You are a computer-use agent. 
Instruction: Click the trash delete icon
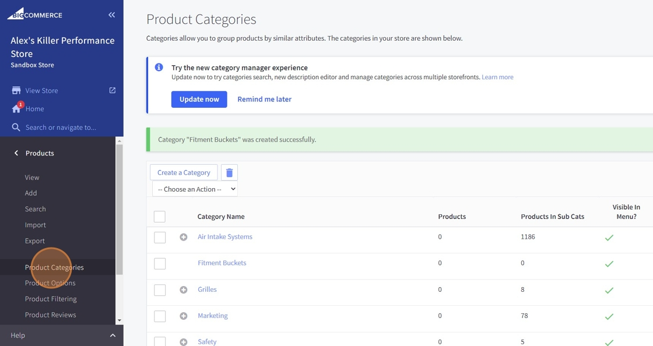(x=229, y=172)
